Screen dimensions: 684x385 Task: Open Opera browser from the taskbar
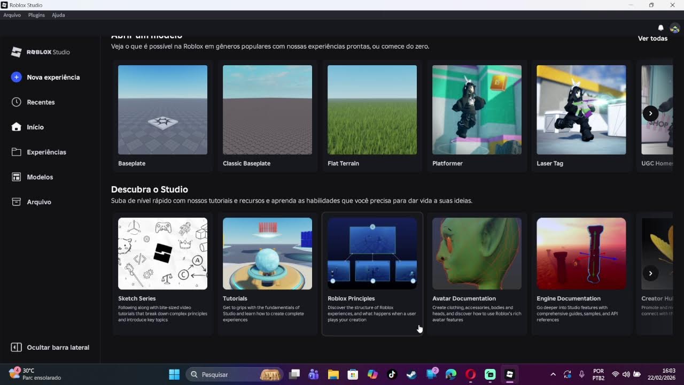pos(470,374)
